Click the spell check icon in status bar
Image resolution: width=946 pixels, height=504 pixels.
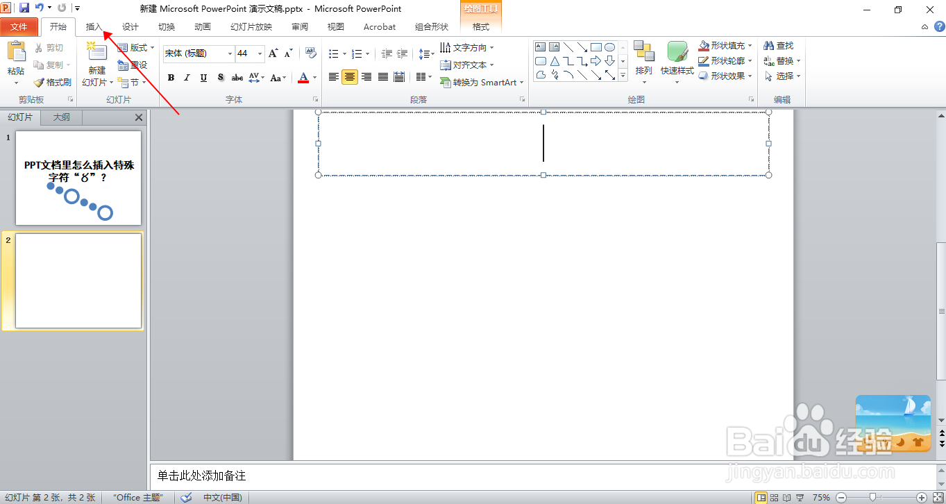(186, 497)
